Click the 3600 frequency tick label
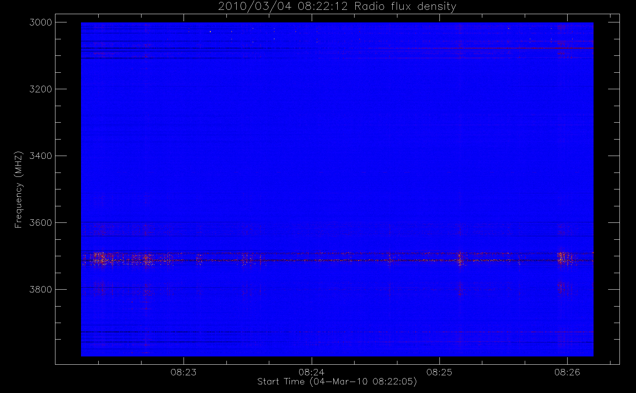This screenshot has height=393, width=636. click(x=41, y=223)
